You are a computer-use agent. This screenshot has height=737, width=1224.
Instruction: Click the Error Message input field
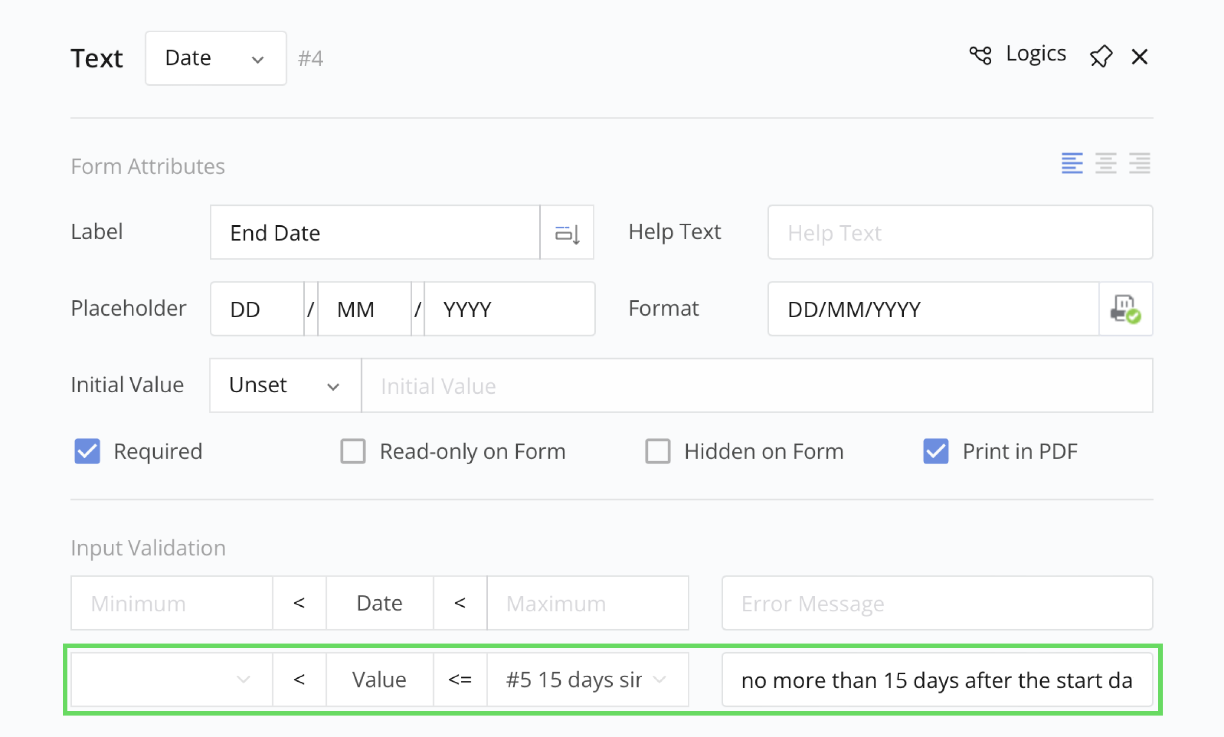coord(937,604)
